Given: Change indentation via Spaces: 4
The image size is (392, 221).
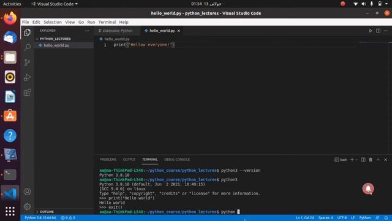Looking at the screenshot, I should click(x=325, y=218).
